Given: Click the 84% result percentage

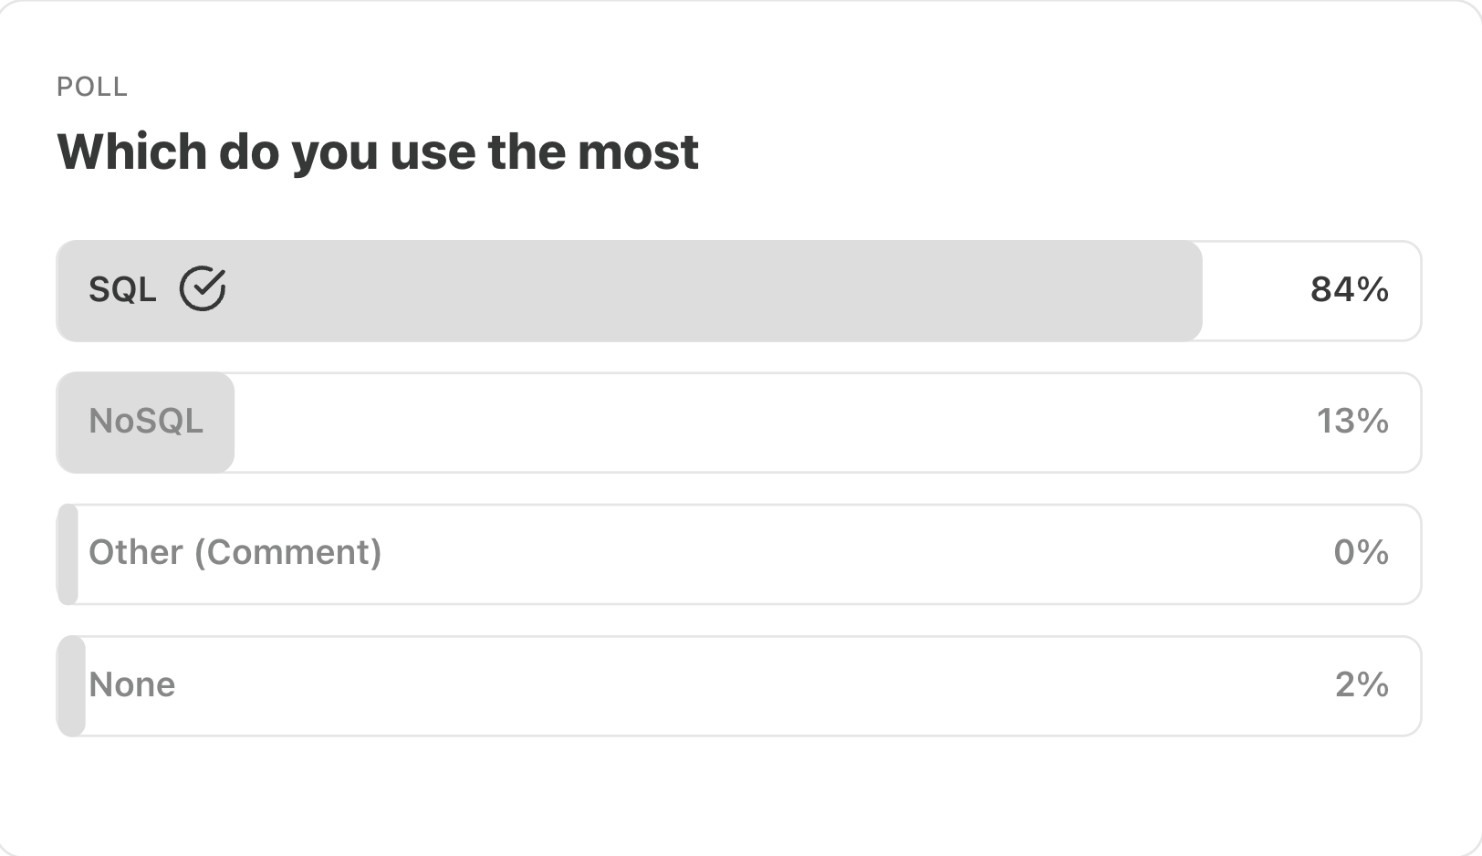Looking at the screenshot, I should click(1350, 290).
